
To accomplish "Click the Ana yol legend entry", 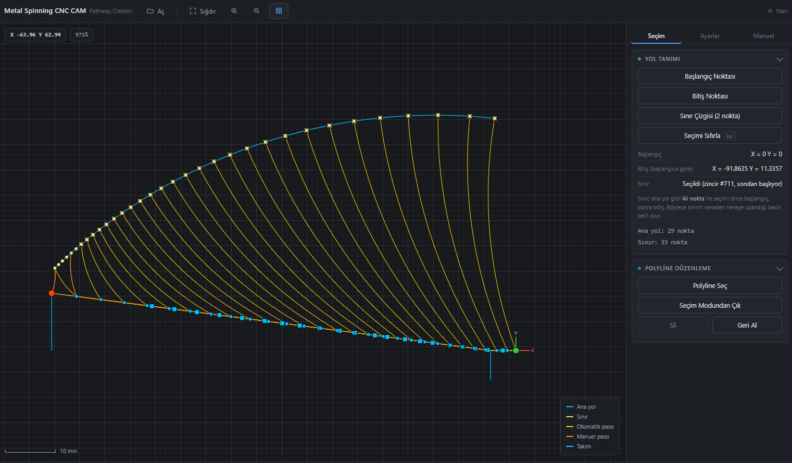I will tap(581, 407).
